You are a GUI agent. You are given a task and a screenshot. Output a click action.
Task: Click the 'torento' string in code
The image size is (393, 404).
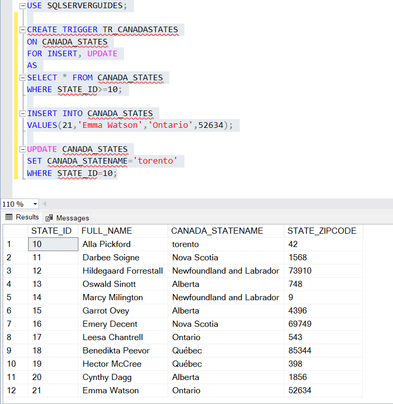click(x=155, y=161)
